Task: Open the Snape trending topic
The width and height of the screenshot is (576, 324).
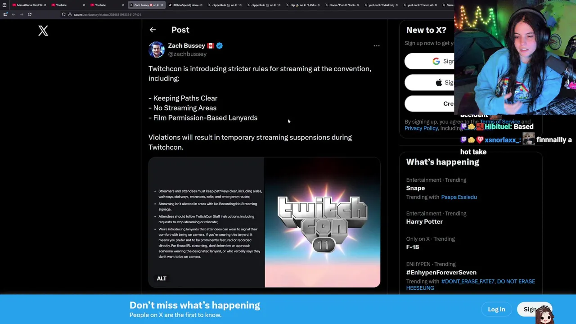Action: 415,188
